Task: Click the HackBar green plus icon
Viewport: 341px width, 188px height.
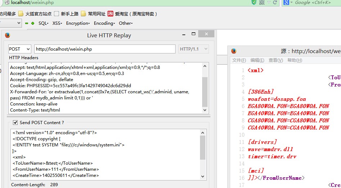Action: 33,23
